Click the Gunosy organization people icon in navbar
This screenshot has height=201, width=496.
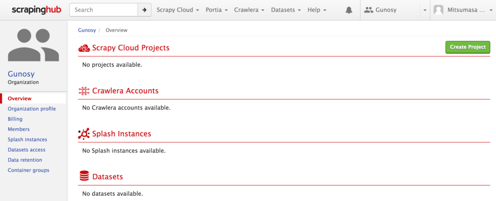point(369,10)
